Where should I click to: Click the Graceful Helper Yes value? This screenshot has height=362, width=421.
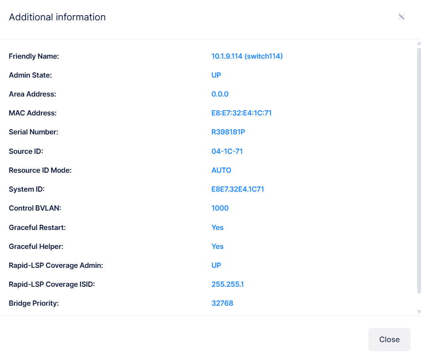point(217,247)
